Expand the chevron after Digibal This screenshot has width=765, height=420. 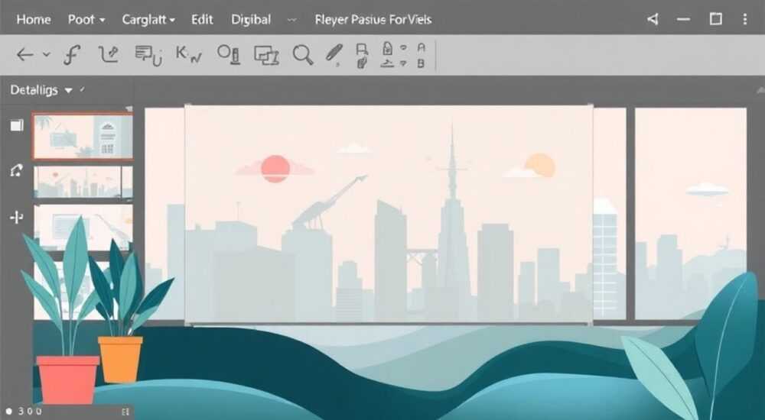(x=291, y=20)
